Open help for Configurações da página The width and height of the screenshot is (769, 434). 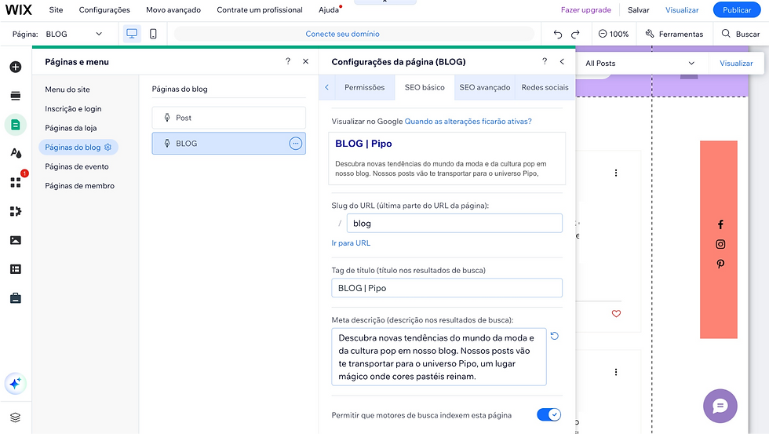click(x=545, y=61)
